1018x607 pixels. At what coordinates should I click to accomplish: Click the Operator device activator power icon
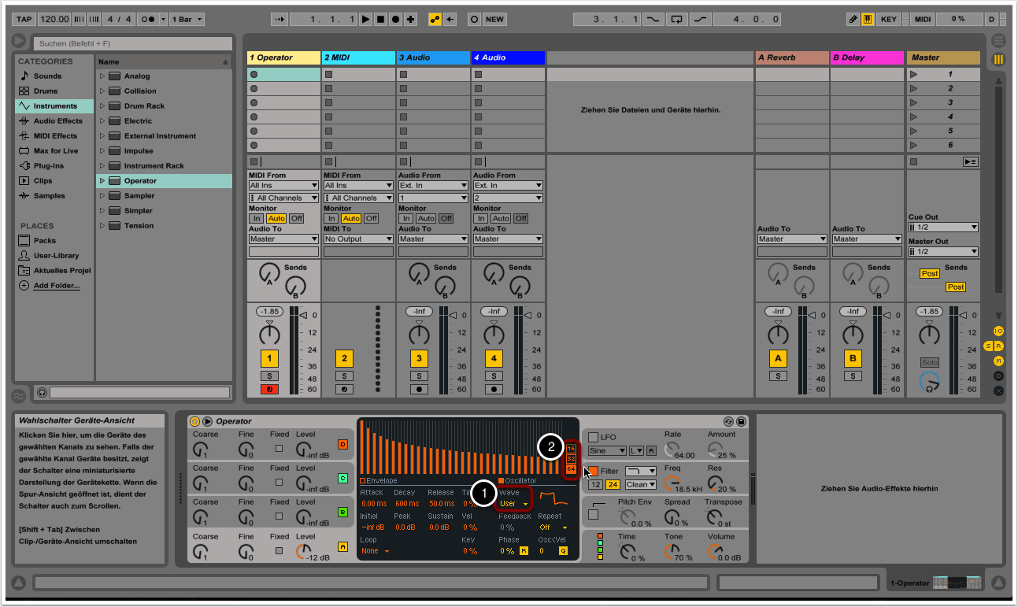194,422
